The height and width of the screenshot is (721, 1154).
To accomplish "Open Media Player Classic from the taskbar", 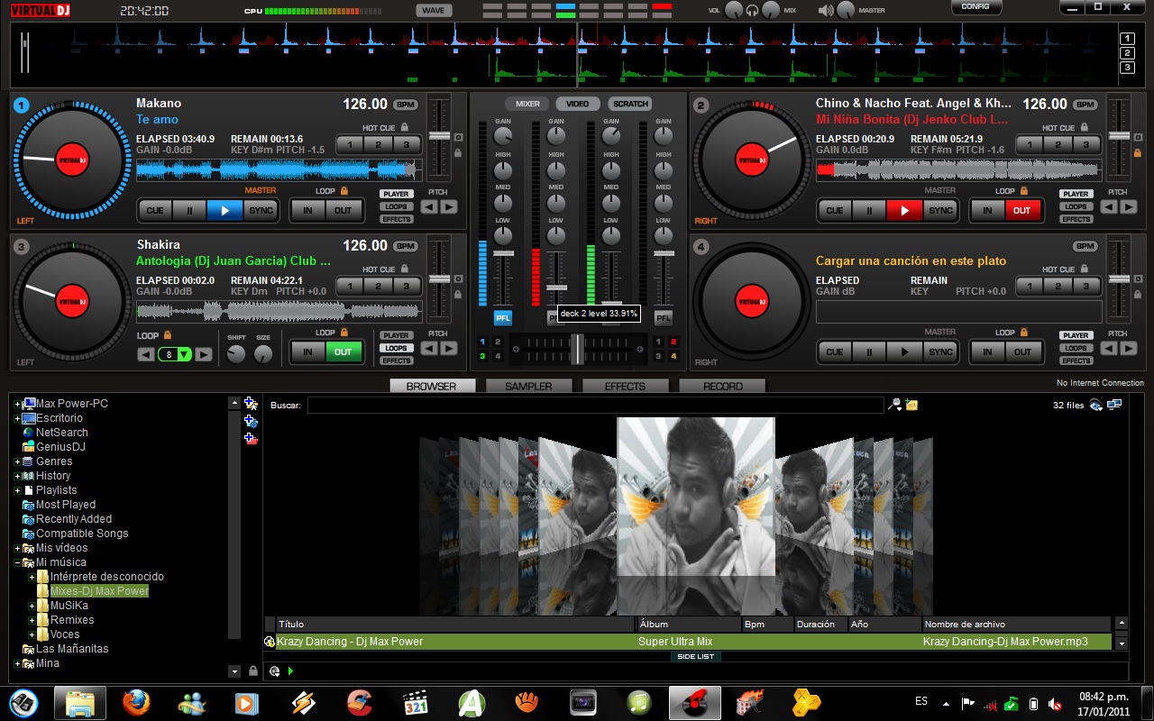I will (x=415, y=702).
